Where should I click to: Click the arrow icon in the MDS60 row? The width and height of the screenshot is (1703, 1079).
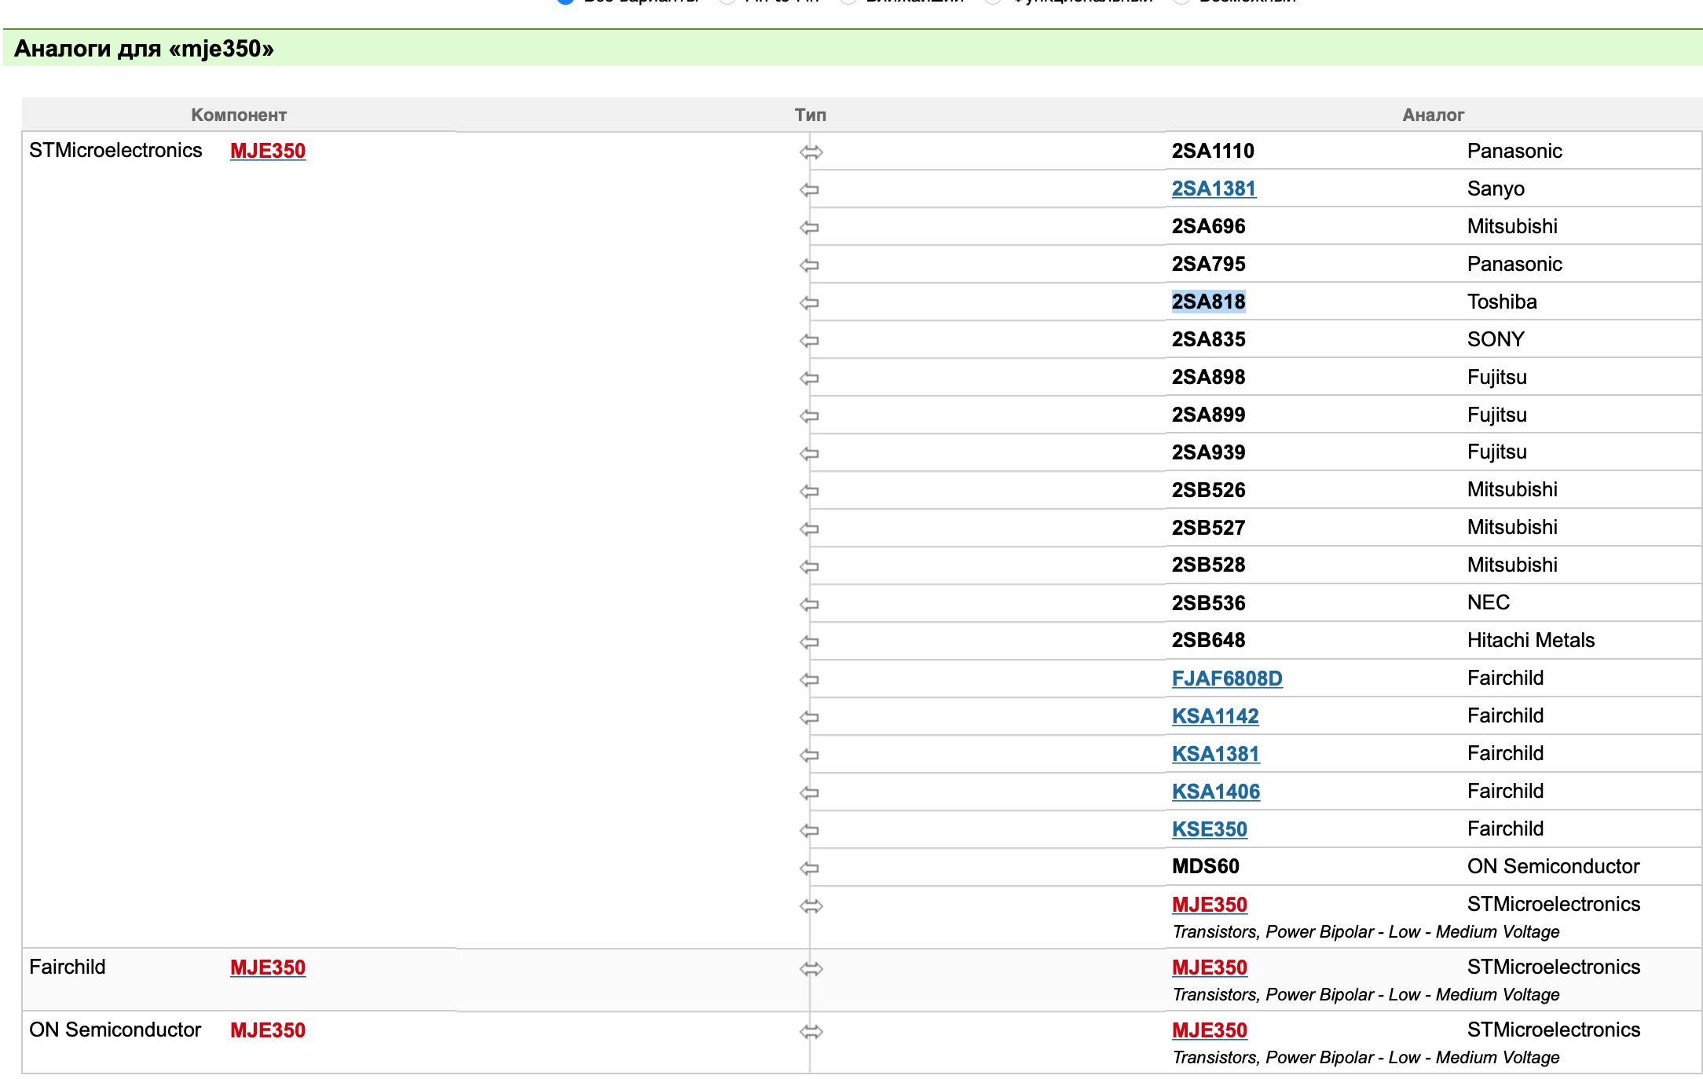[809, 868]
